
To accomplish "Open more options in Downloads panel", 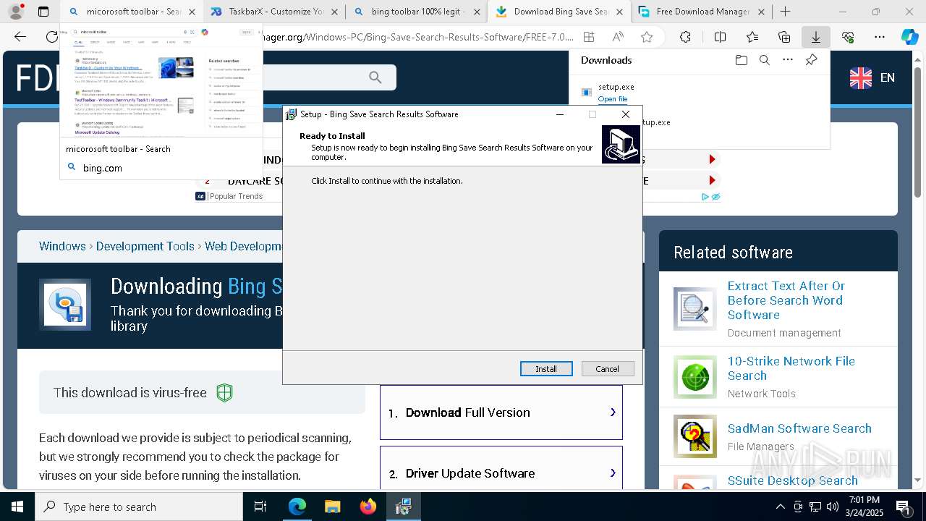I will click(x=788, y=60).
